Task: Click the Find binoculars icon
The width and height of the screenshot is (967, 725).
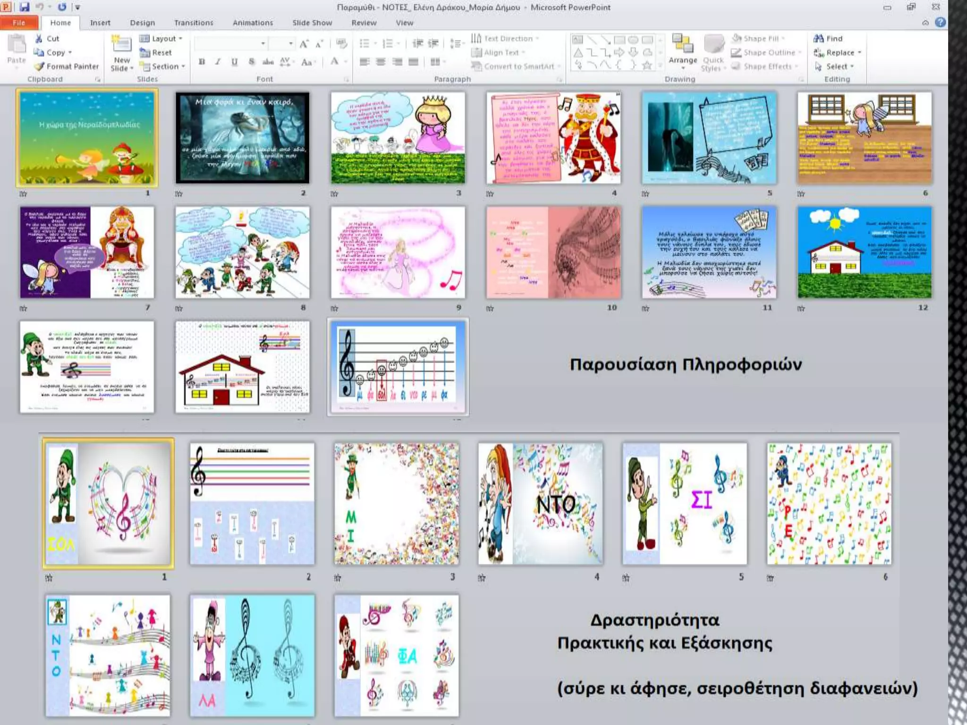Action: point(819,39)
